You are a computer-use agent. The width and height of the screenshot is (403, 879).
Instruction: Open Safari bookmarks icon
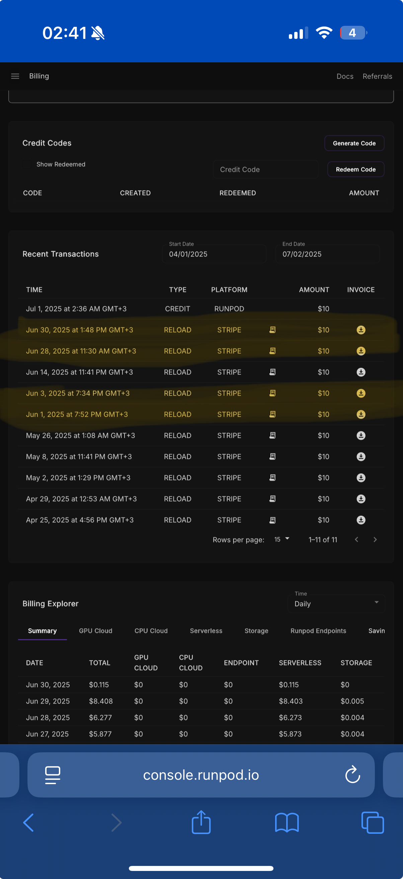287,822
